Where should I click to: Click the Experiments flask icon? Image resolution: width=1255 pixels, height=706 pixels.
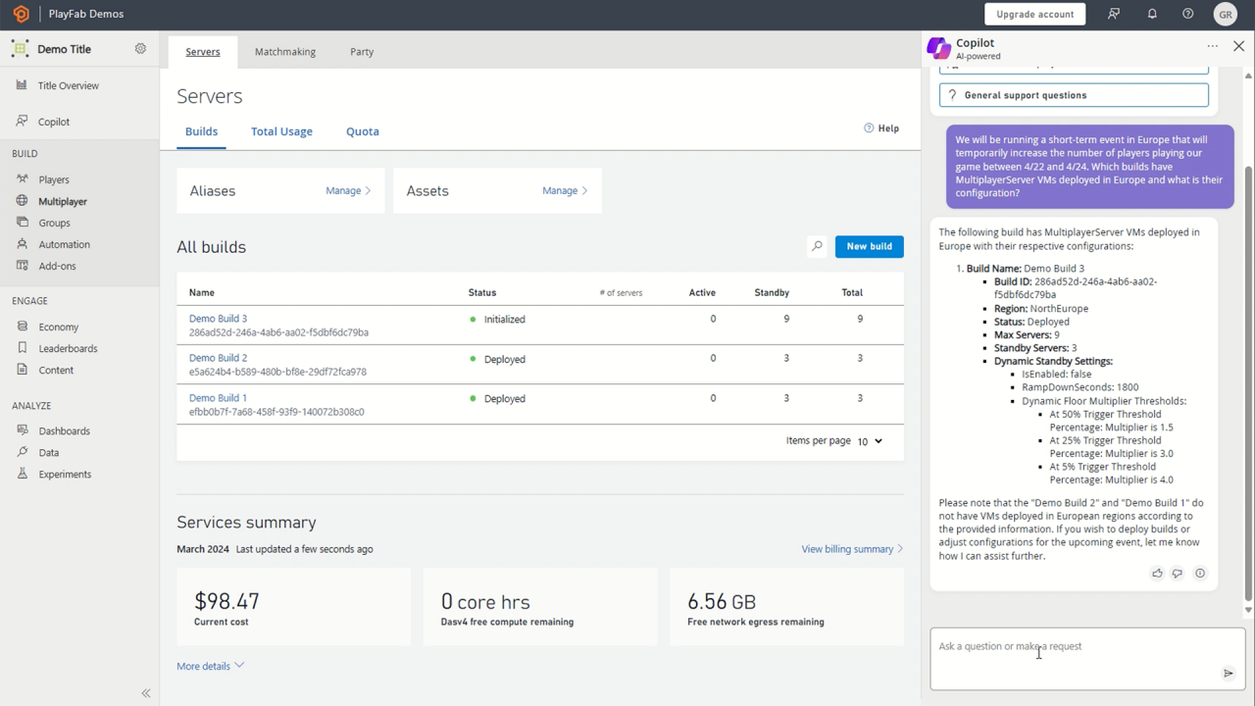[x=22, y=474]
